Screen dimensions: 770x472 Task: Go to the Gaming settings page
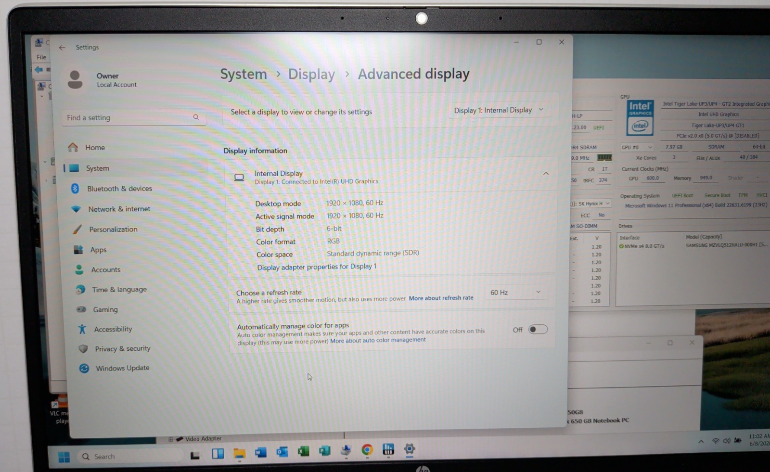105,309
